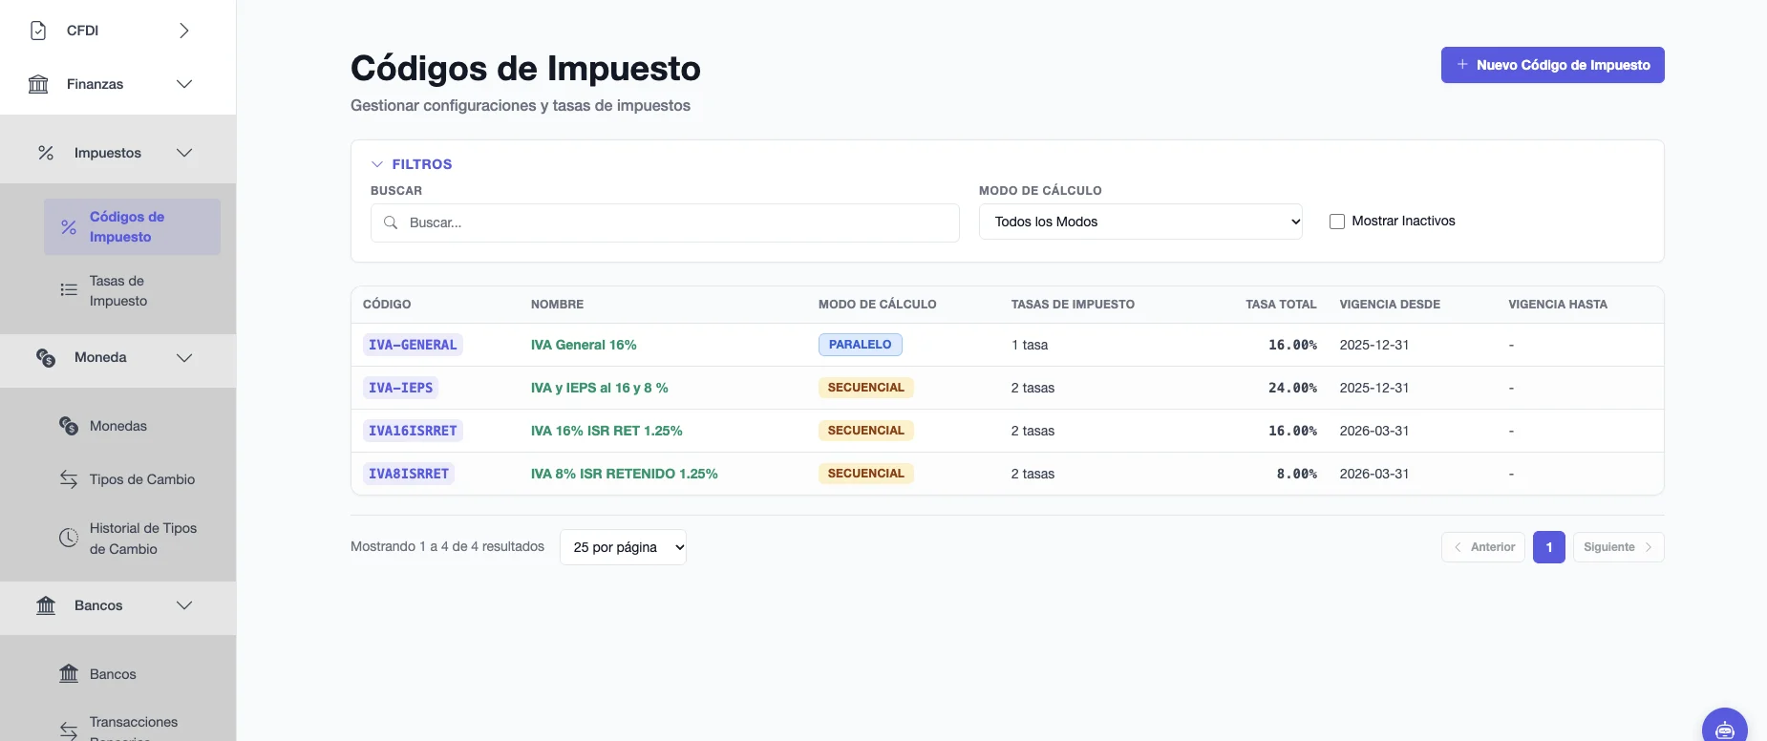Click IVA General 16% name
Viewport: 1767px width, 741px height.
584,345
